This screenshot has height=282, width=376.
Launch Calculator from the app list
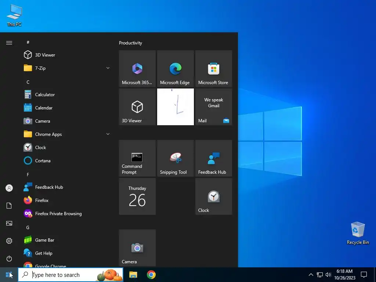(x=67, y=94)
